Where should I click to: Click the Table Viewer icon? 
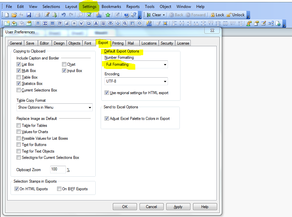tap(271, 23)
